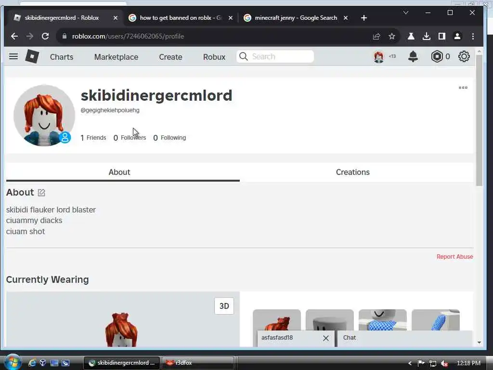Viewport: 493px width, 370px height.
Task: Toggle the 3D avatar view button
Action: click(224, 306)
